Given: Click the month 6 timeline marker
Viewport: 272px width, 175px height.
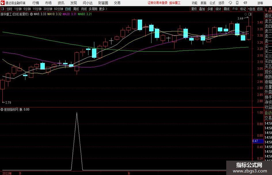Looking at the screenshot, I should tap(129, 173).
